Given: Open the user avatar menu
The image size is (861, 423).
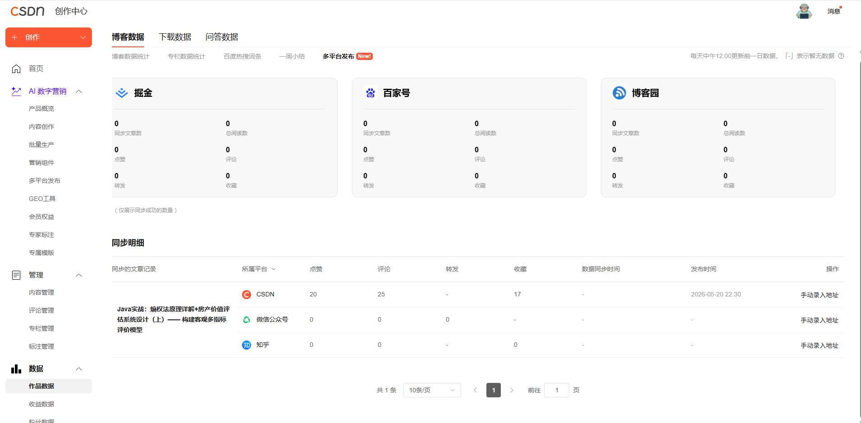Looking at the screenshot, I should (804, 11).
